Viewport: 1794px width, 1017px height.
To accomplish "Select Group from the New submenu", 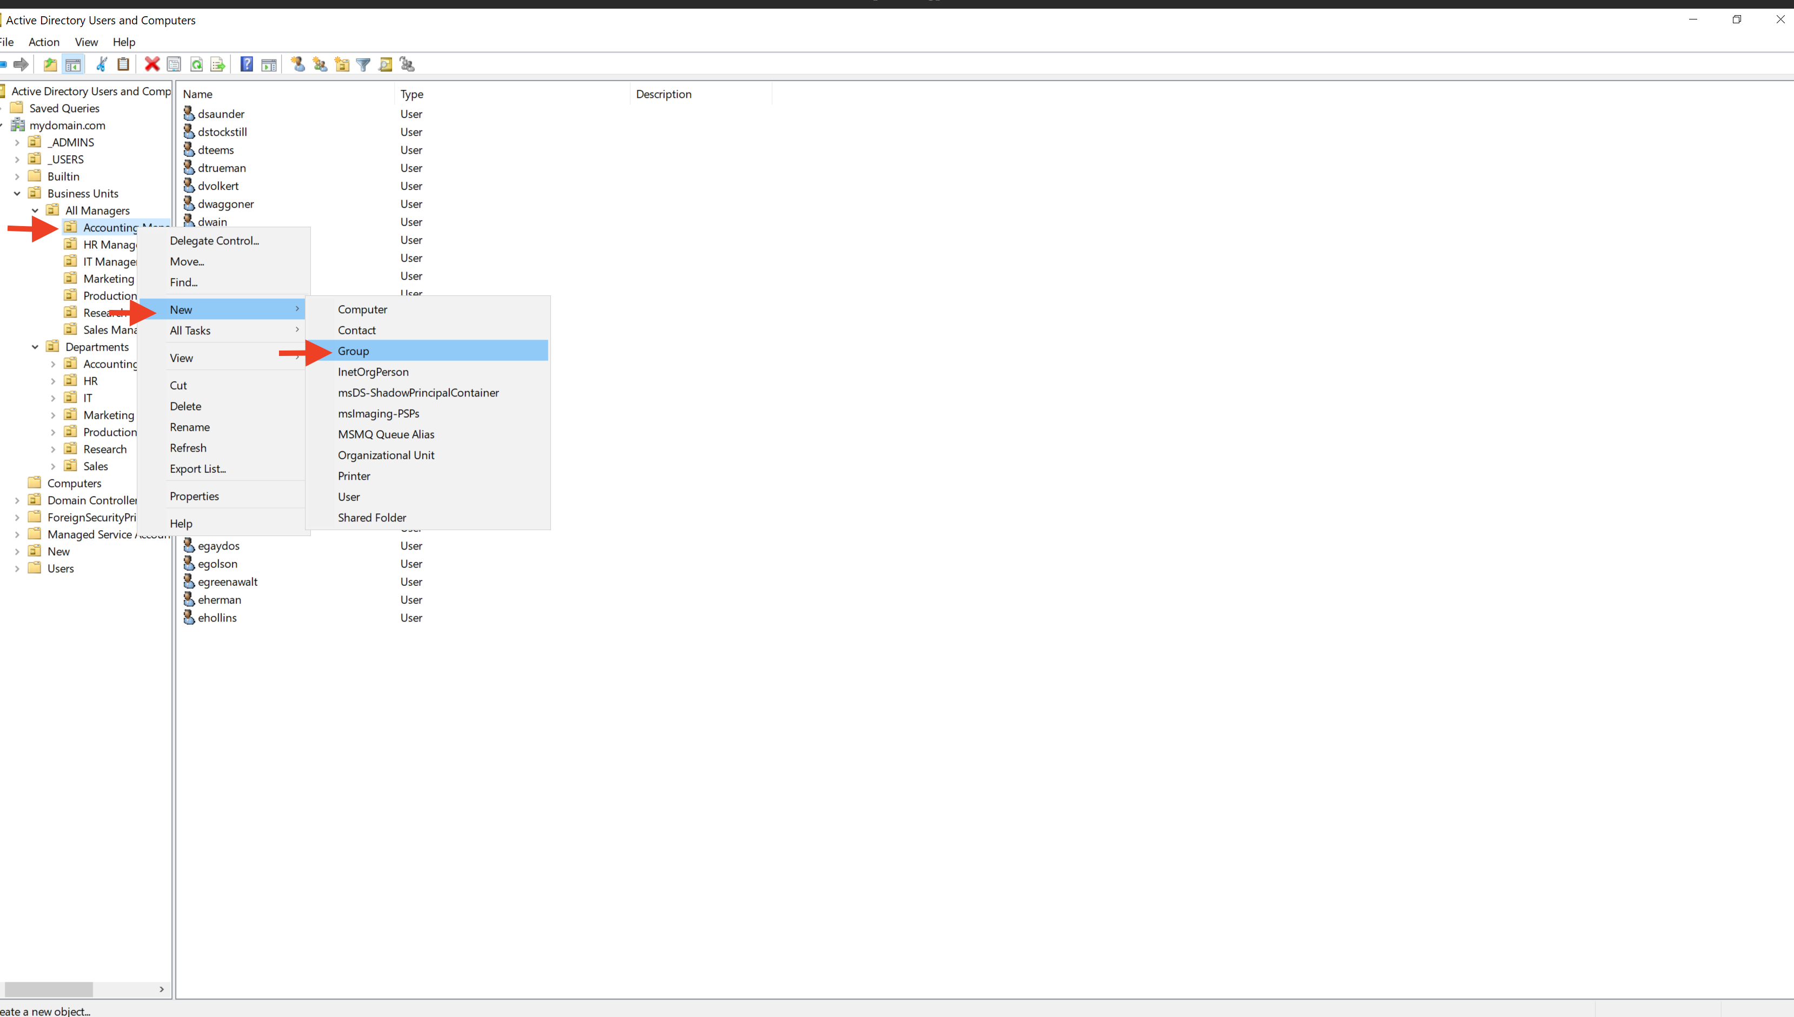I will (353, 351).
